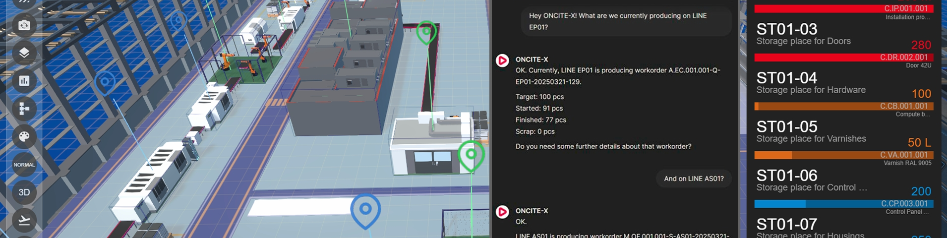Select the 'And on LINE AS01?' chat message
Viewport: 947px width, 238px height.
[693, 178]
